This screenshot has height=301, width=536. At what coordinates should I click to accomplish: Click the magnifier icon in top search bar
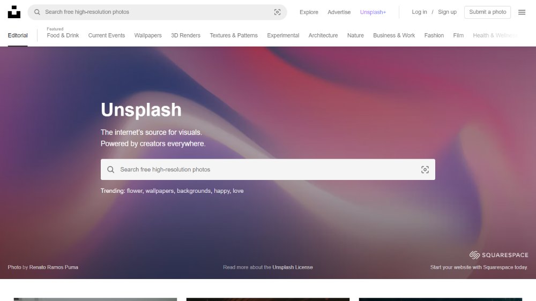point(37,12)
